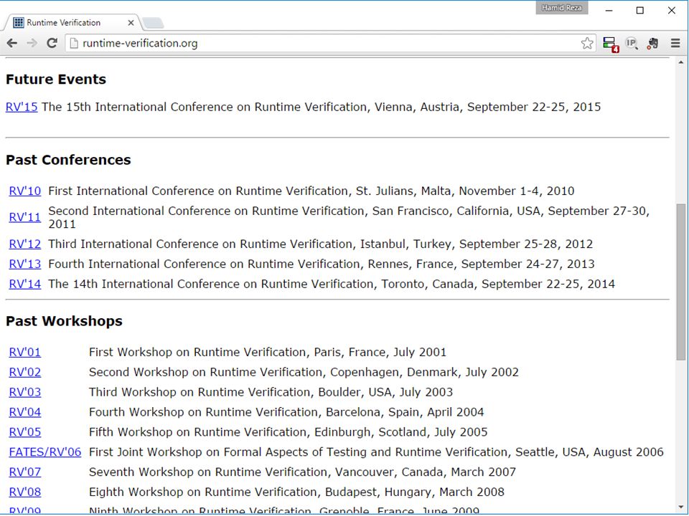Click the Evernote elephant extension icon

tap(652, 43)
